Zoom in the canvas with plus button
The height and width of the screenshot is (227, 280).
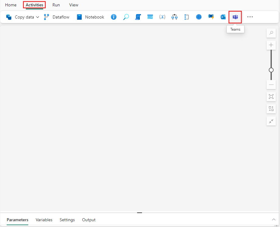coord(271,45)
